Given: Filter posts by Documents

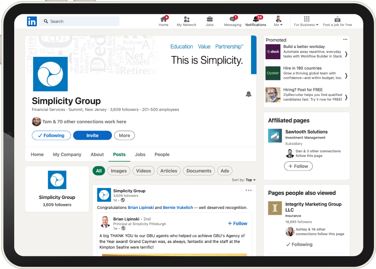Looking at the screenshot, I should tap(199, 171).
